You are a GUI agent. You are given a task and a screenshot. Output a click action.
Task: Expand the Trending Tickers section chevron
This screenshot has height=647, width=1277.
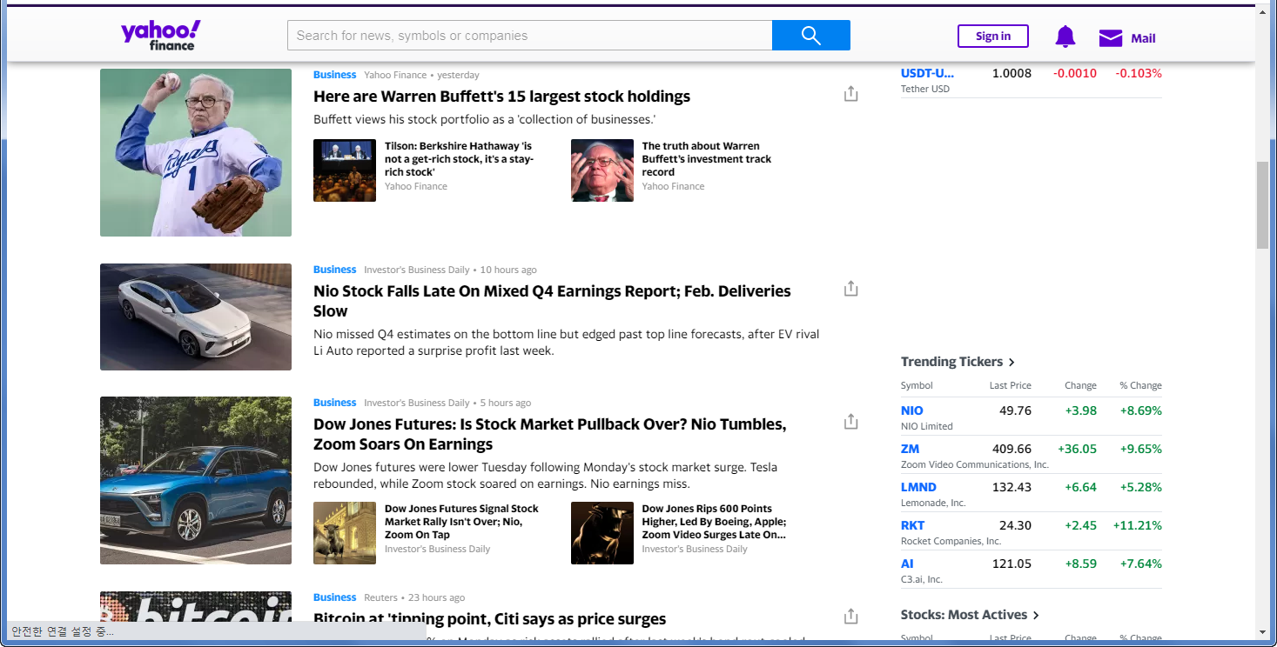(1012, 363)
